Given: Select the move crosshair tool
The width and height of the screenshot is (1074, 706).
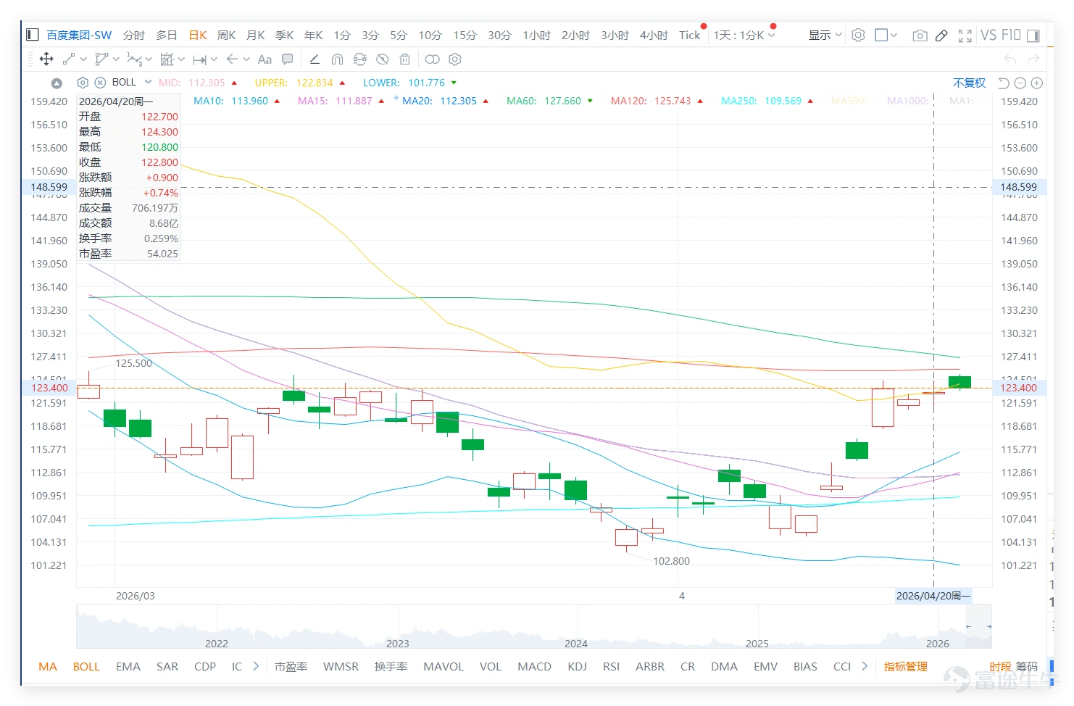Looking at the screenshot, I should pos(46,59).
